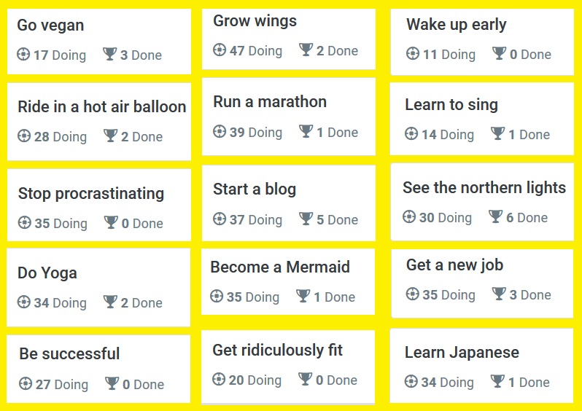Open the Ride in a hot air balloon goal
Viewport: 582px width, 411px height.
point(102,107)
